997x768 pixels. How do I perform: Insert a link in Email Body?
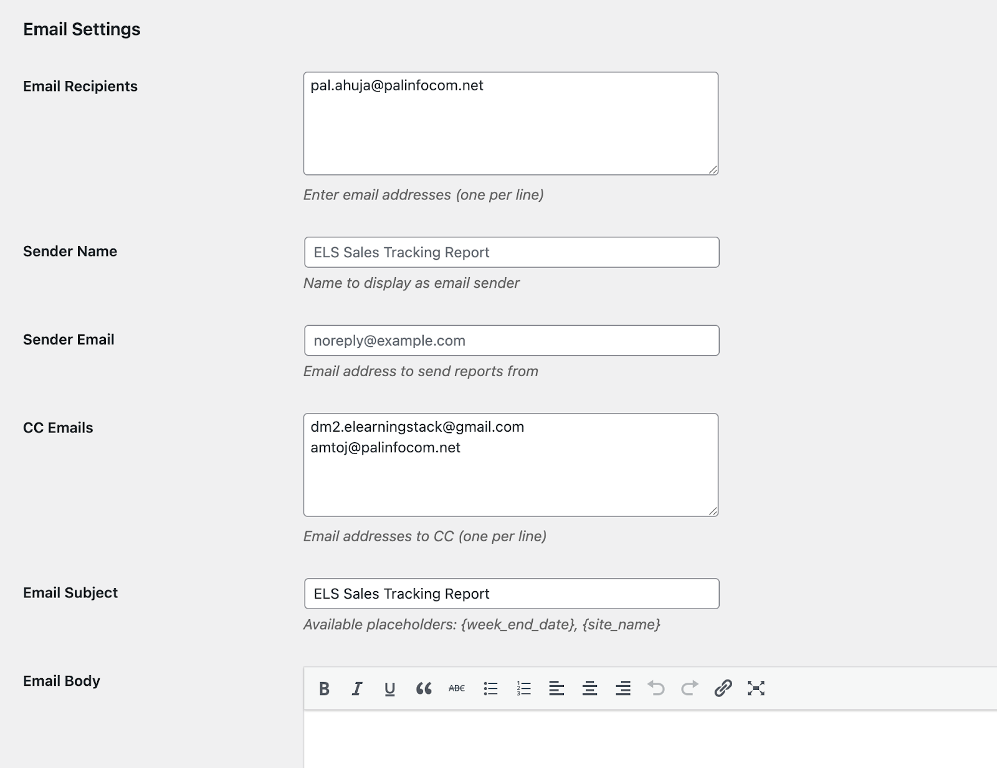pyautogui.click(x=723, y=688)
